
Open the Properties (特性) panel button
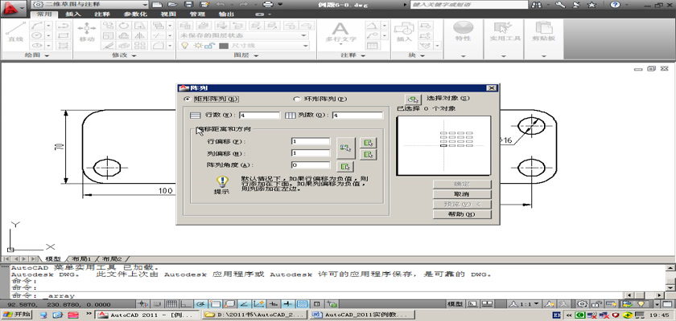463,33
